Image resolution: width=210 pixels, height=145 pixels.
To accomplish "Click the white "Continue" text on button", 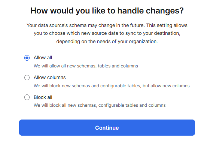I will (107, 128).
